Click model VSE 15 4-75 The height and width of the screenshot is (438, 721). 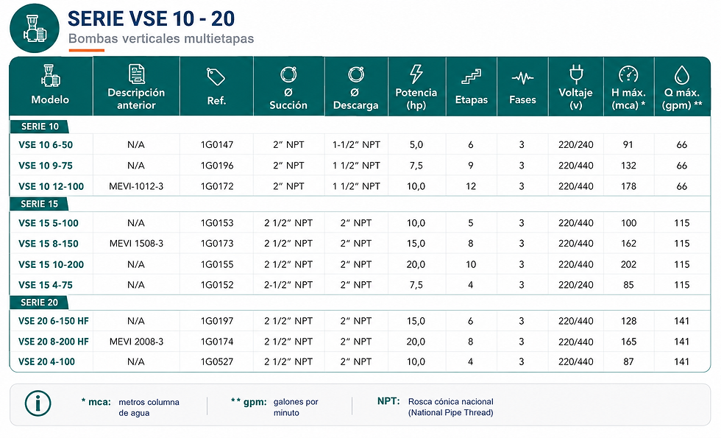coord(46,286)
